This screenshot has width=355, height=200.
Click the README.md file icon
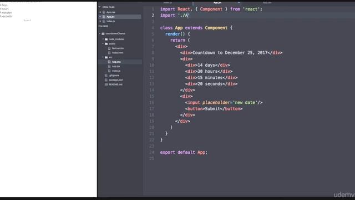[x=106, y=84]
